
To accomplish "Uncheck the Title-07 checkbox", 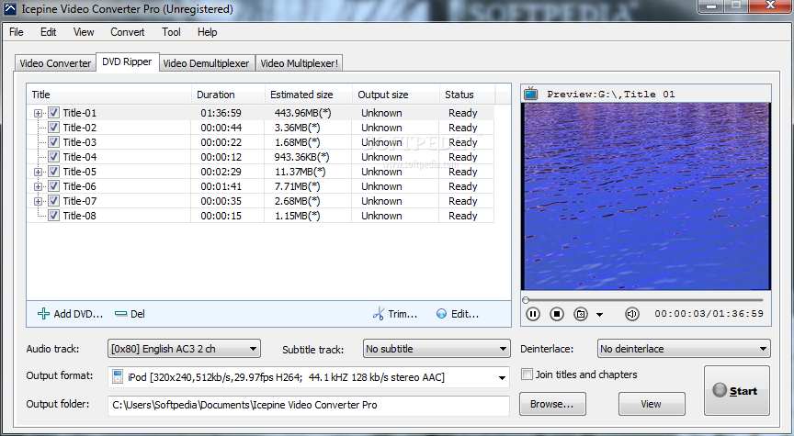I will click(53, 200).
